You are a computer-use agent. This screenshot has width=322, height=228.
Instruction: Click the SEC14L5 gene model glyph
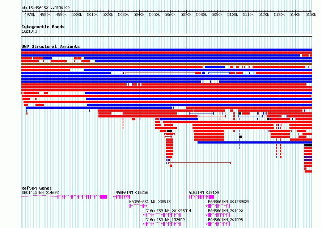click(x=64, y=197)
